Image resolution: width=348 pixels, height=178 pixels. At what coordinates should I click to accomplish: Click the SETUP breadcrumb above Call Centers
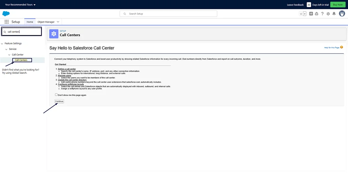63,31
